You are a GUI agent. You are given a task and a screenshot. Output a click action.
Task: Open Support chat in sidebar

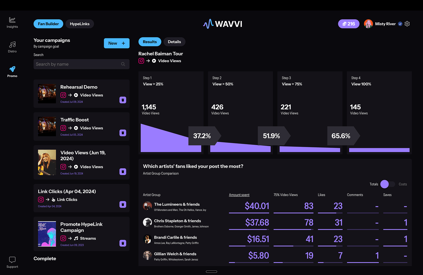pyautogui.click(x=12, y=262)
